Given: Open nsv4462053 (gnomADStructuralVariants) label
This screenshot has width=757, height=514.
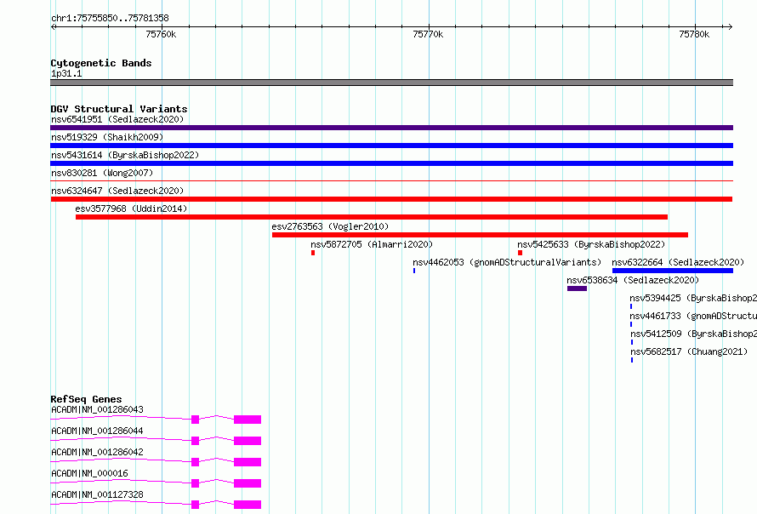Looking at the screenshot, I should [x=507, y=262].
